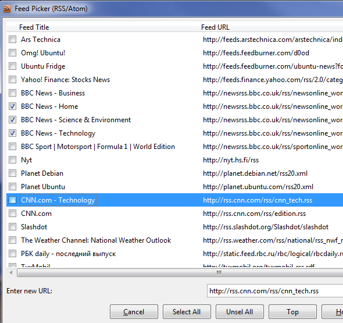Viewport: 343px width, 323px height.
Task: Click the Unsel All button
Action: [x=240, y=311]
